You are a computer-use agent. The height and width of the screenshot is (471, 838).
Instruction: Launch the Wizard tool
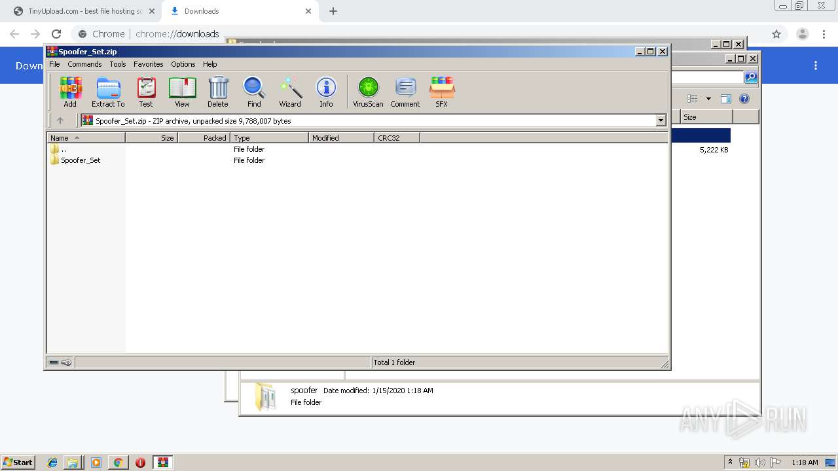290,92
